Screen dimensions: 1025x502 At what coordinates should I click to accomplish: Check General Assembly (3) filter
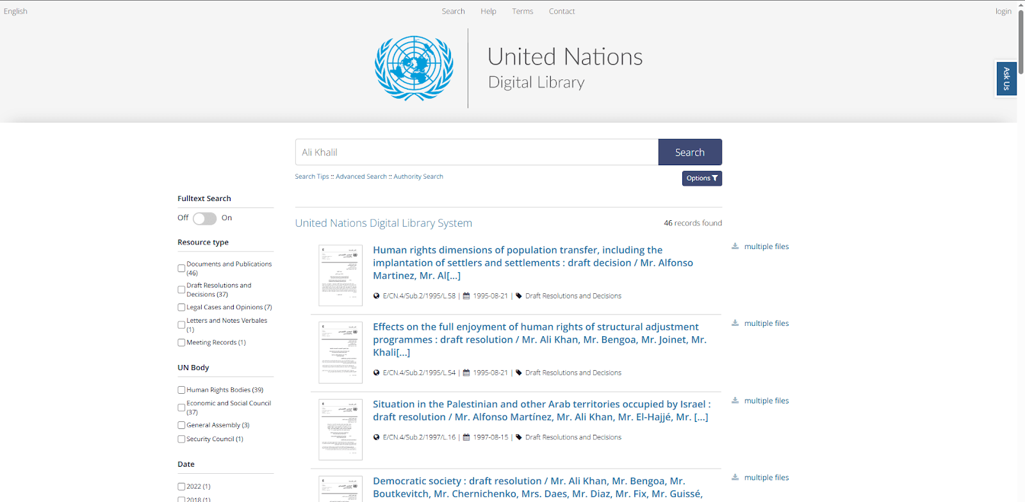(x=181, y=425)
